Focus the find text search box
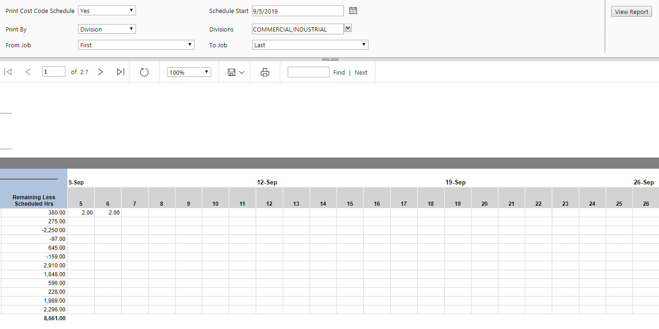 click(x=308, y=72)
